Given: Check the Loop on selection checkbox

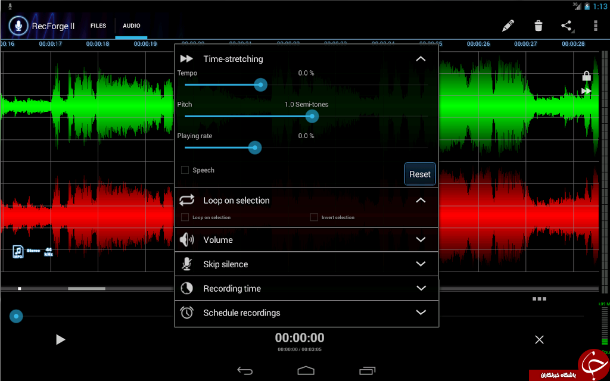Looking at the screenshot, I should [x=185, y=217].
